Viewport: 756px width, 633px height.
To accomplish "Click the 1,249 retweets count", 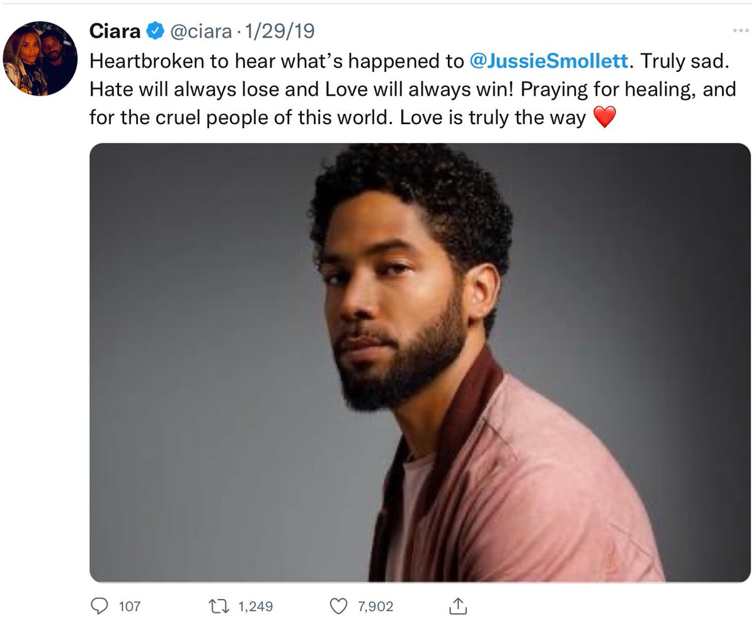I will click(256, 607).
